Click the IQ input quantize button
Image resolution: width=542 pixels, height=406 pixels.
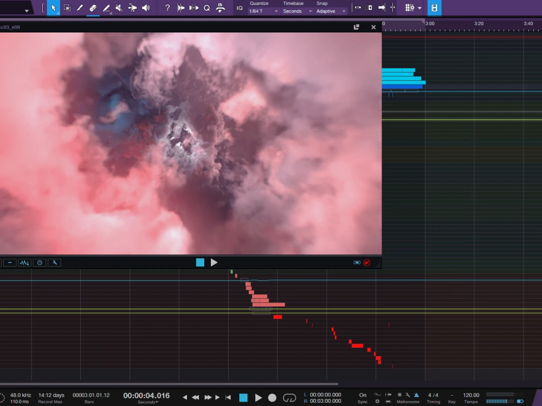240,8
